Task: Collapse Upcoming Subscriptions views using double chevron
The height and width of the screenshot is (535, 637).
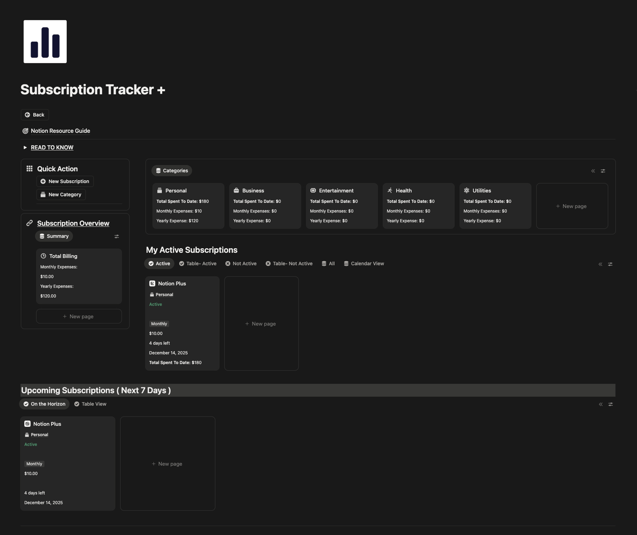Action: (601, 404)
